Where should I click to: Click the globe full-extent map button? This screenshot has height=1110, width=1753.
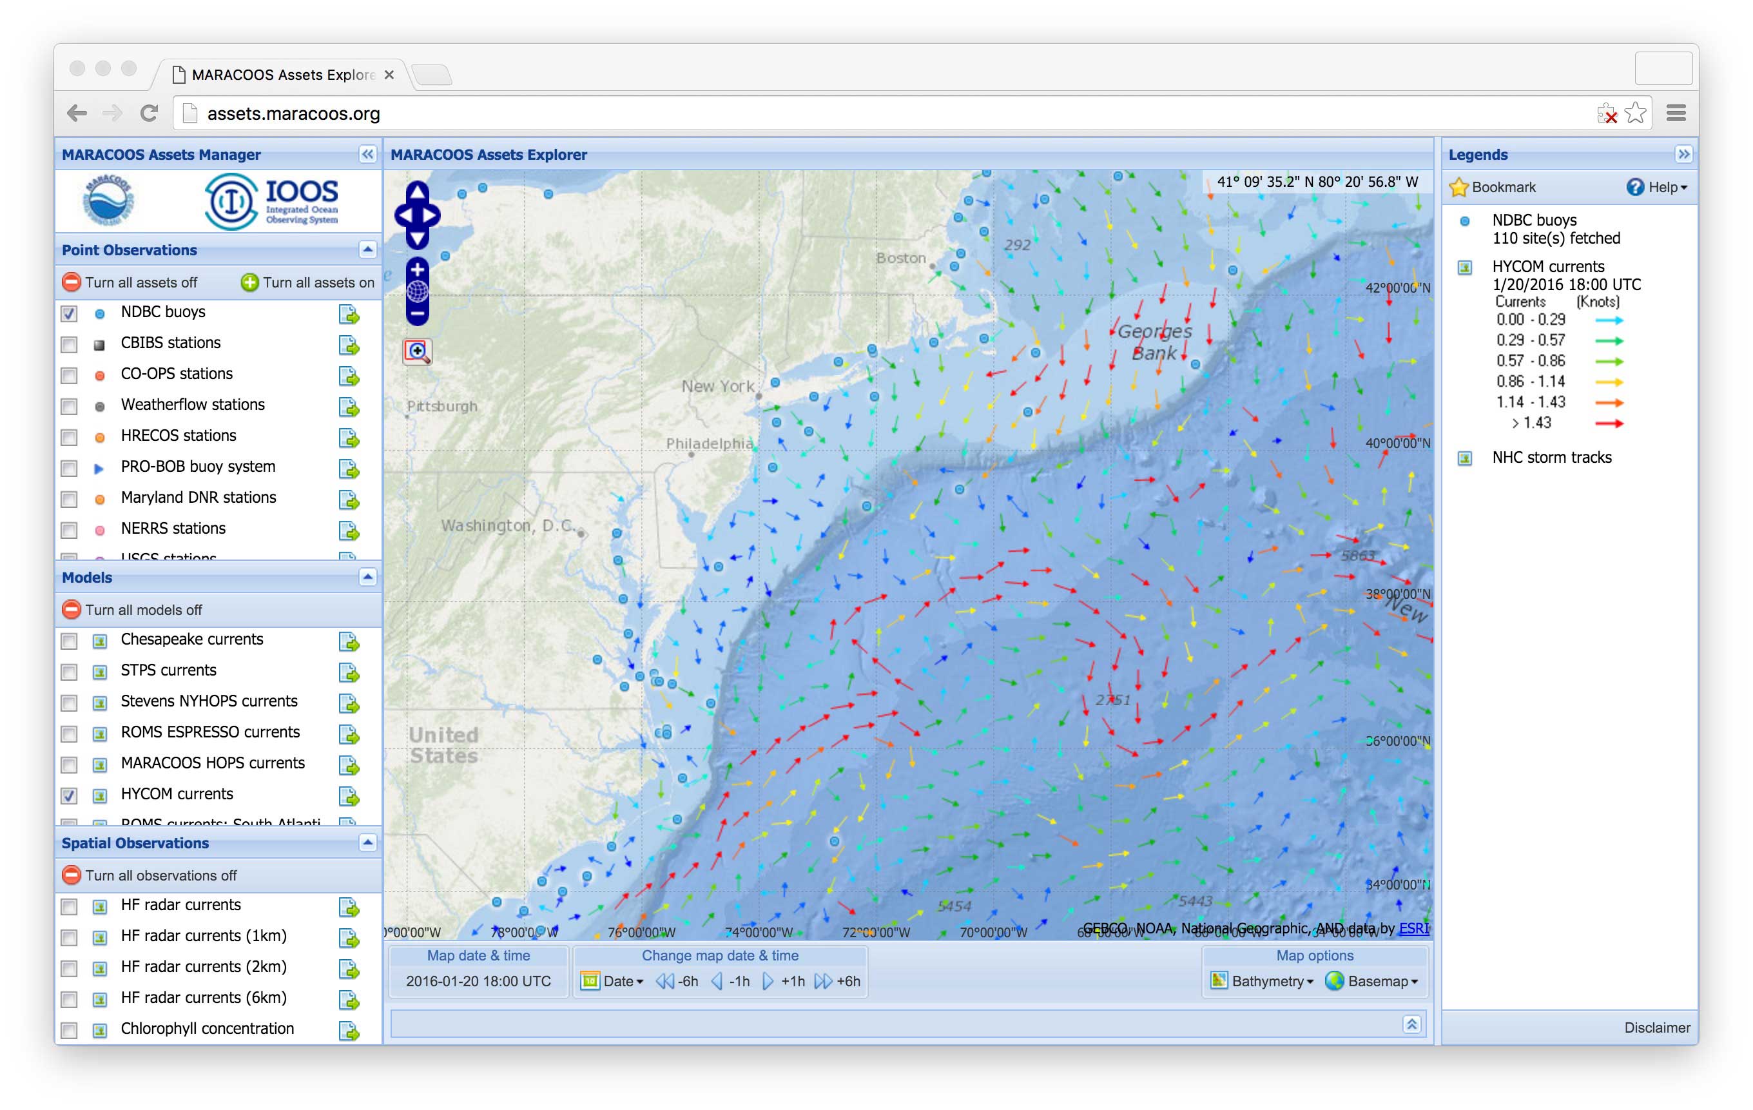[x=417, y=292]
